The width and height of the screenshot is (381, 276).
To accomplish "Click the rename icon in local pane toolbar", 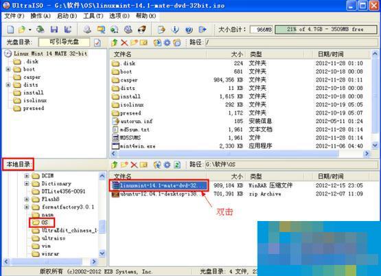I will (x=143, y=165).
